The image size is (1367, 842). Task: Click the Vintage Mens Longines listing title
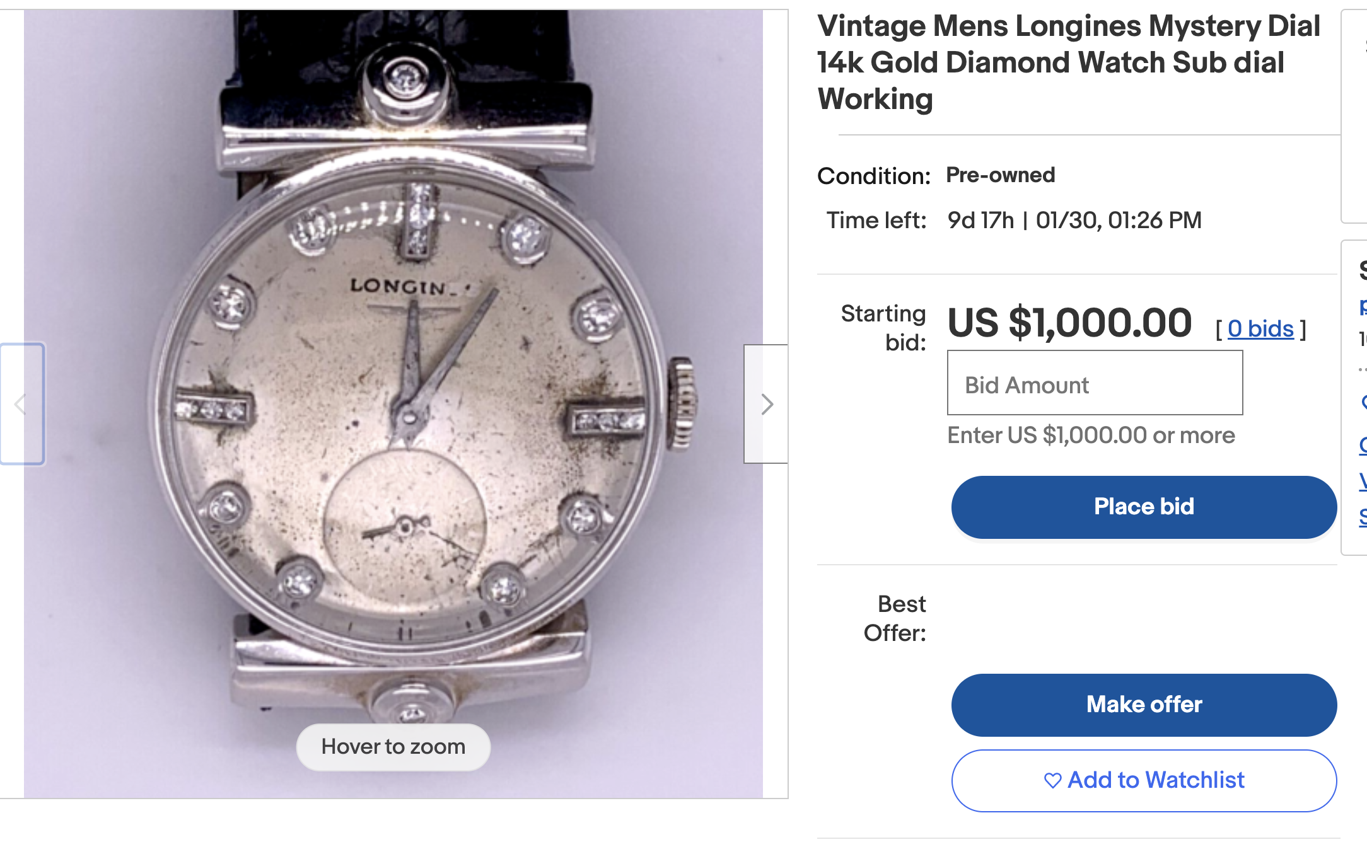[1068, 62]
